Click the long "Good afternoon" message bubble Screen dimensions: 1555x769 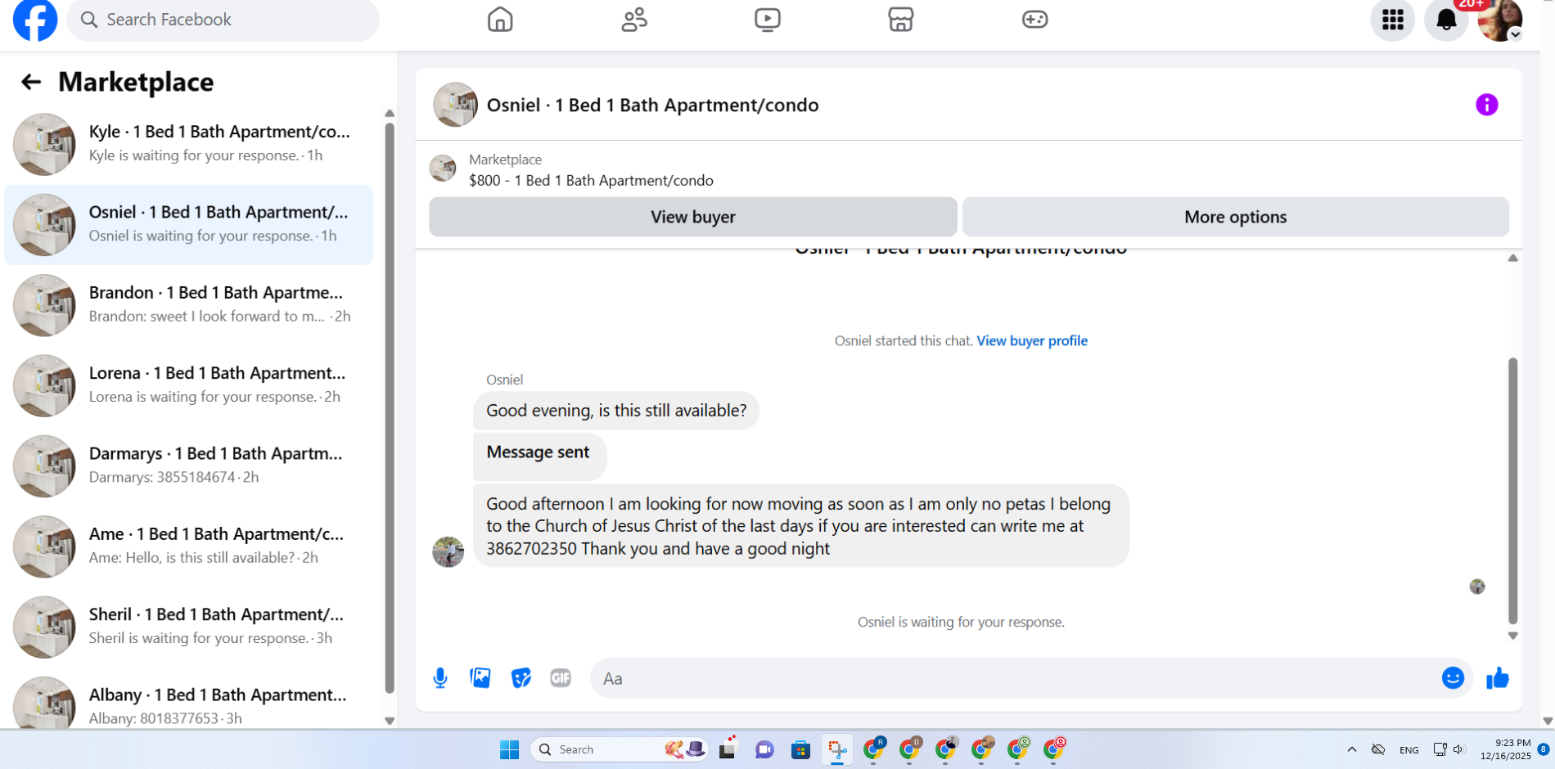[800, 526]
